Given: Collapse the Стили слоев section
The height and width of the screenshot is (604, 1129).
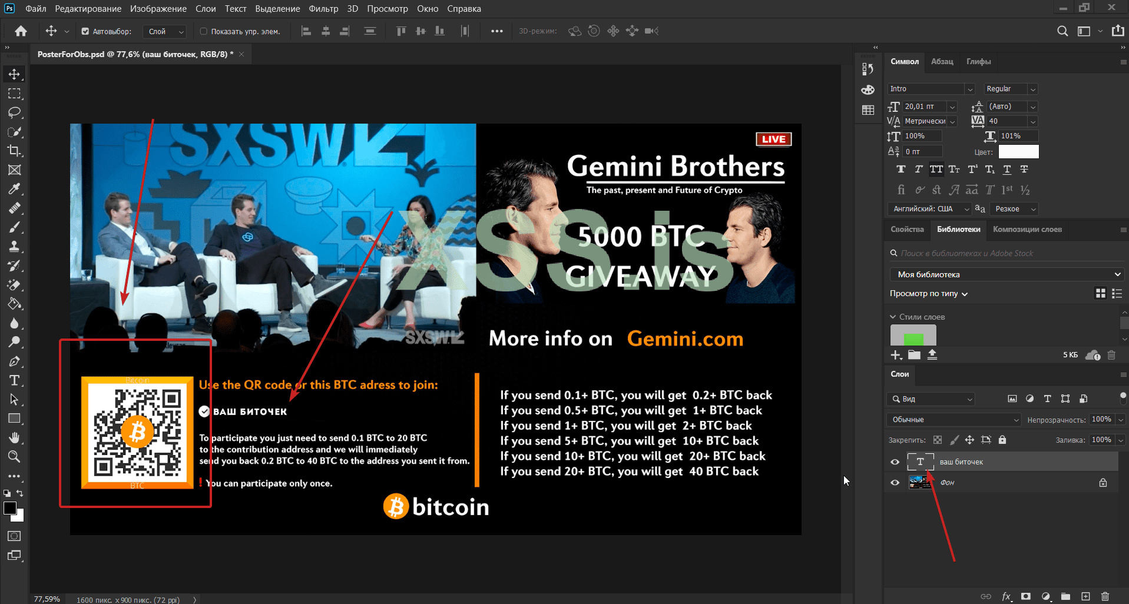Looking at the screenshot, I should click(x=893, y=317).
